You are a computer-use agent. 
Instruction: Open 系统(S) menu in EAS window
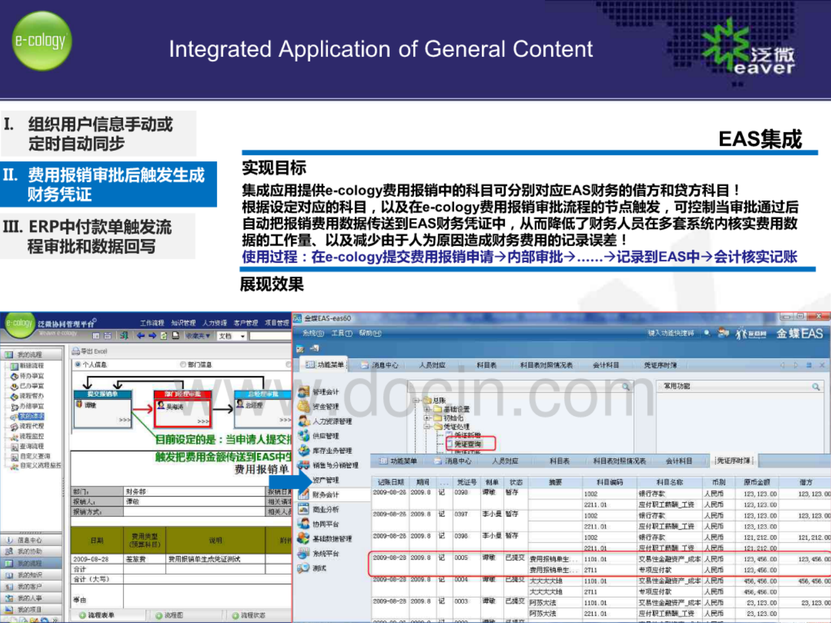coord(313,333)
